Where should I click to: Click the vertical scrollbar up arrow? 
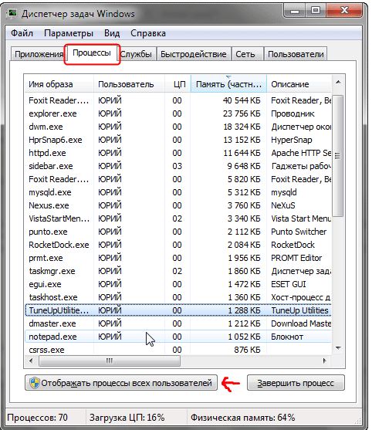click(338, 82)
